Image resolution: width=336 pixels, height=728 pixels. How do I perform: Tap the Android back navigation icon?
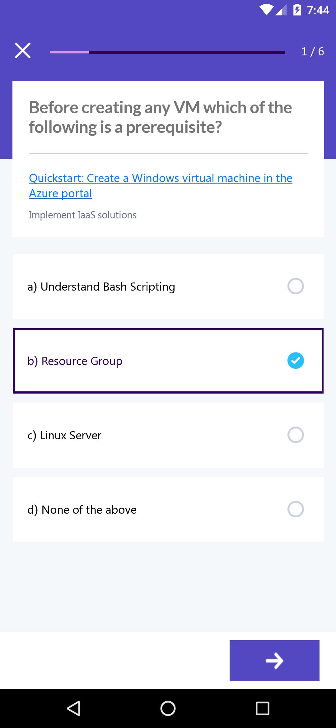tap(74, 708)
